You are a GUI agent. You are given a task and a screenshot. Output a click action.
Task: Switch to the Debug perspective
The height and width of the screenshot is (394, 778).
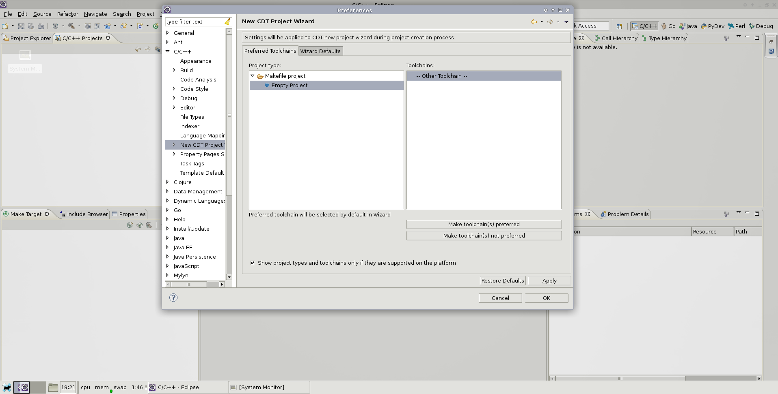pos(761,26)
